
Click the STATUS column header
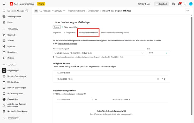click(94, 99)
